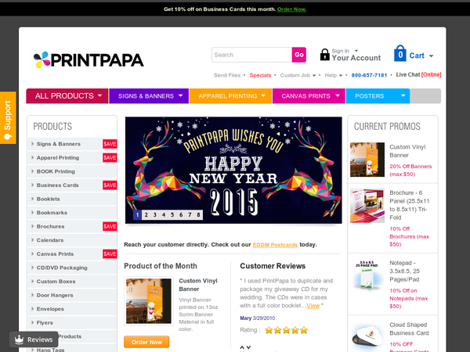Viewport: 470px width, 352px height.
Task: Open the Brochure 6 Panel promo thumbnail
Action: pos(367,206)
